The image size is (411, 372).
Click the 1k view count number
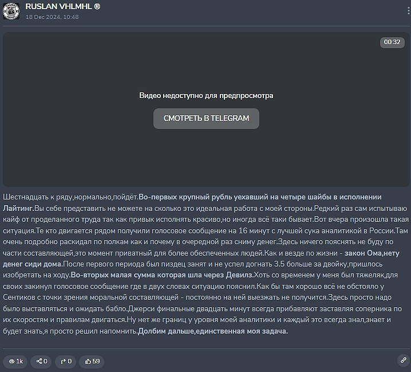(x=19, y=362)
